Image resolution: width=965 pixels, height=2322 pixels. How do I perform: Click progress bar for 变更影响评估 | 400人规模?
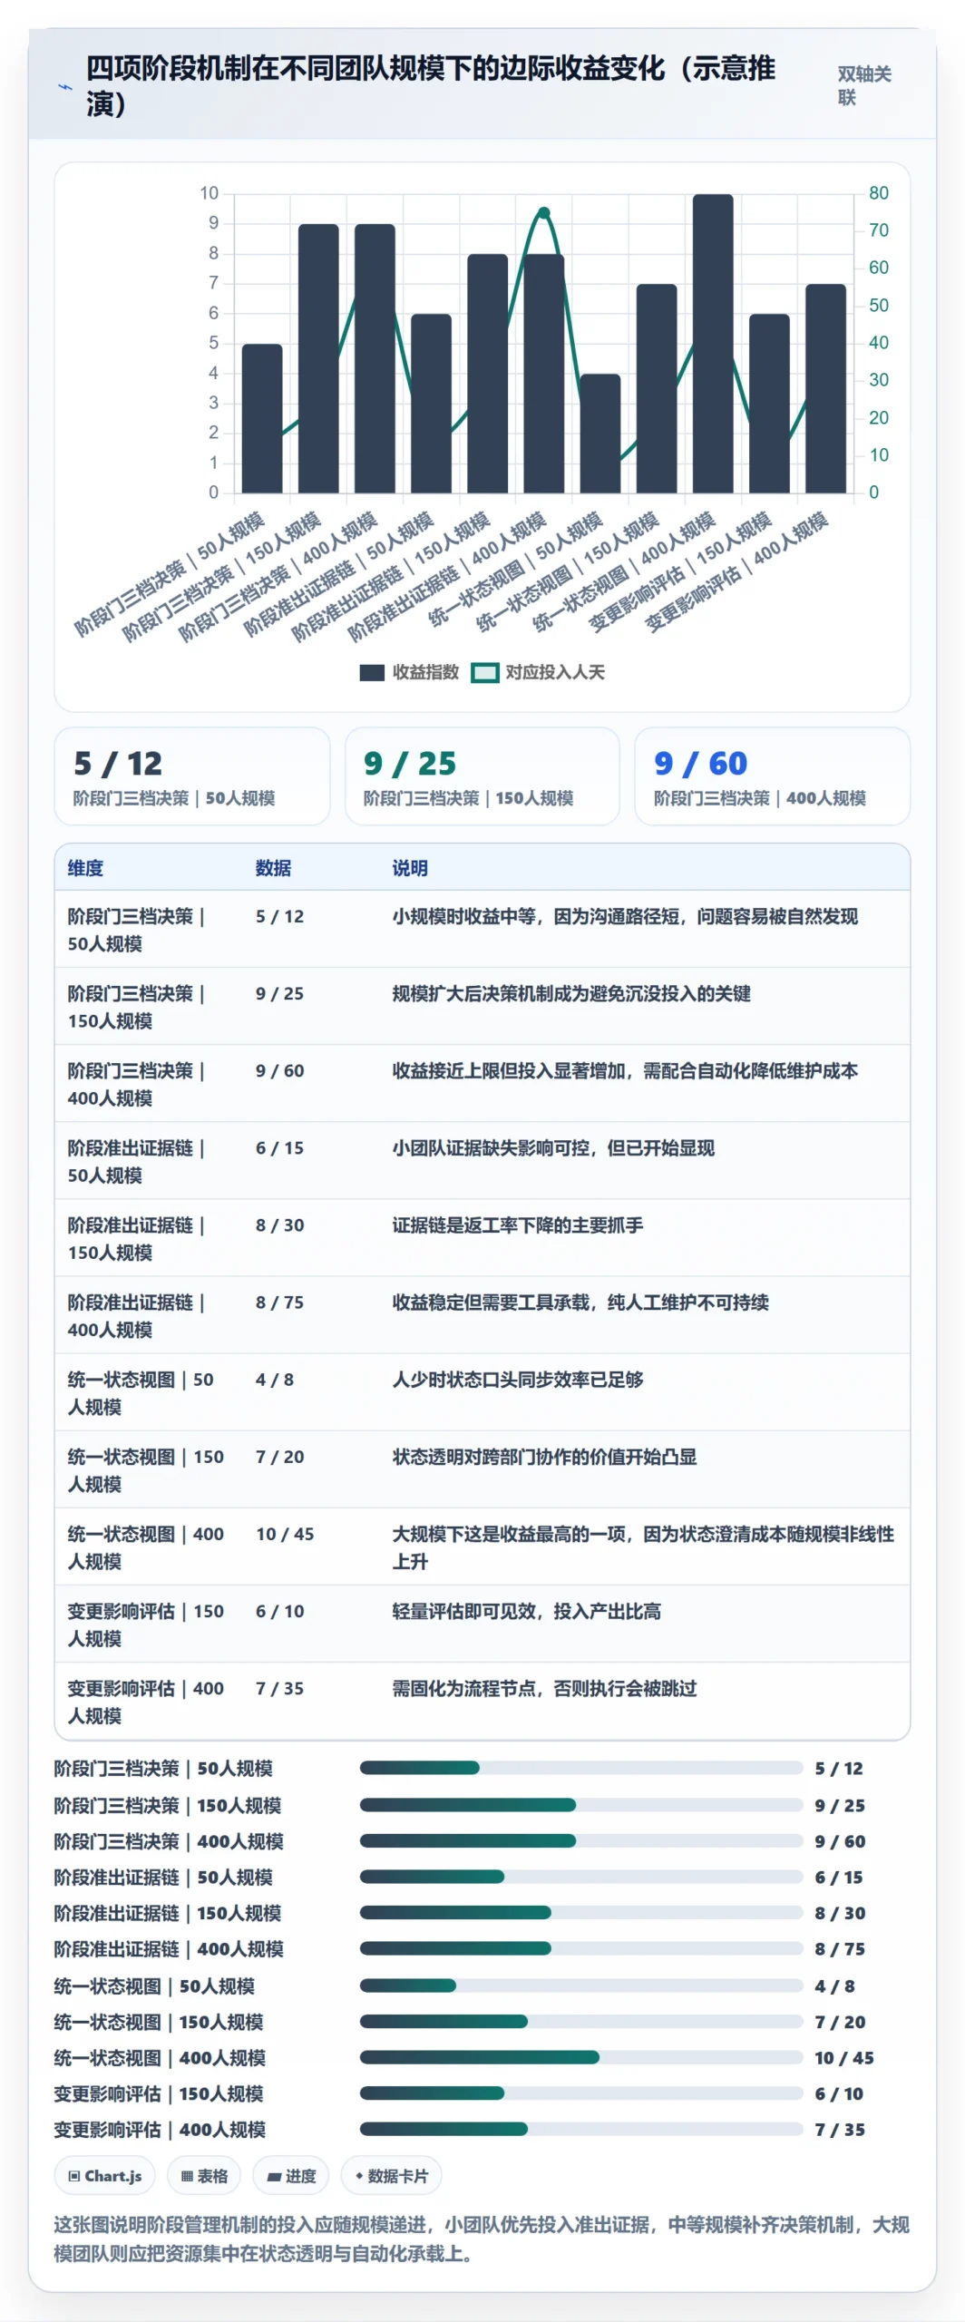pos(581,2129)
